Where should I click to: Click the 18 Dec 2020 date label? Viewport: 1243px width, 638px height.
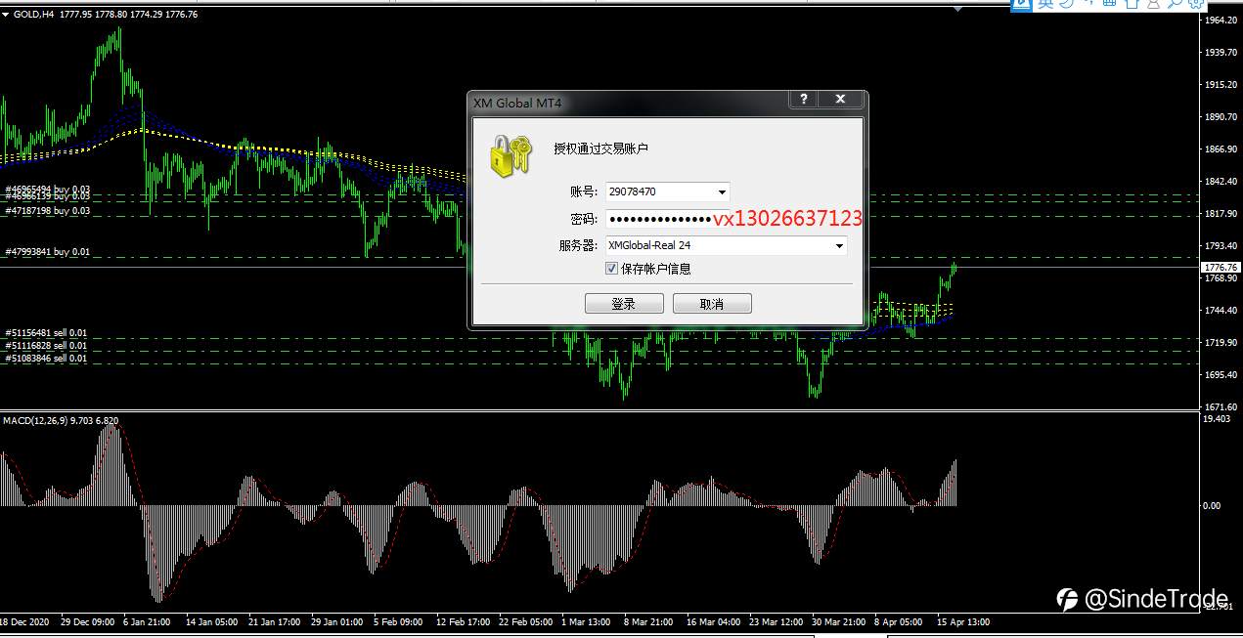[x=24, y=621]
